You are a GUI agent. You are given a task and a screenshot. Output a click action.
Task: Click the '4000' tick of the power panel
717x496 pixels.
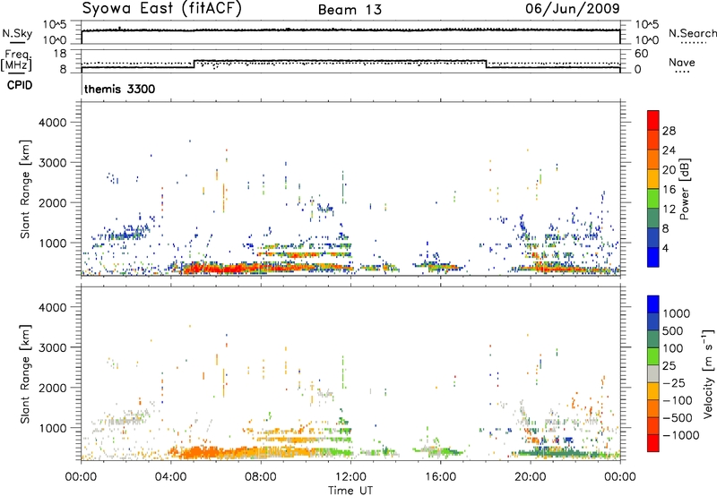(x=53, y=123)
